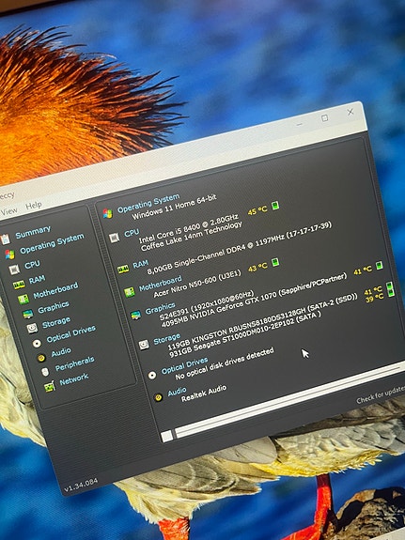Open the Optical Drives heading in summary
The width and height of the screenshot is (405, 540).
[184, 365]
